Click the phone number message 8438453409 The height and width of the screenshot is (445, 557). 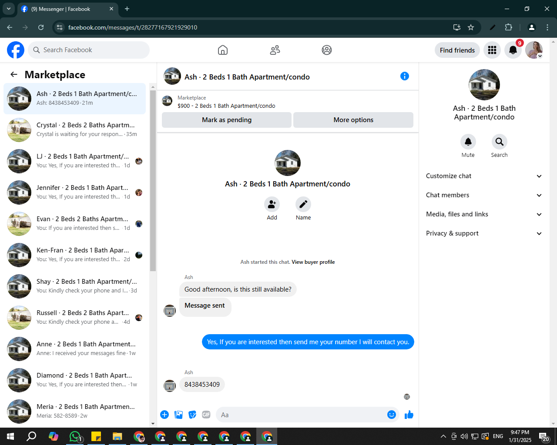pos(202,385)
